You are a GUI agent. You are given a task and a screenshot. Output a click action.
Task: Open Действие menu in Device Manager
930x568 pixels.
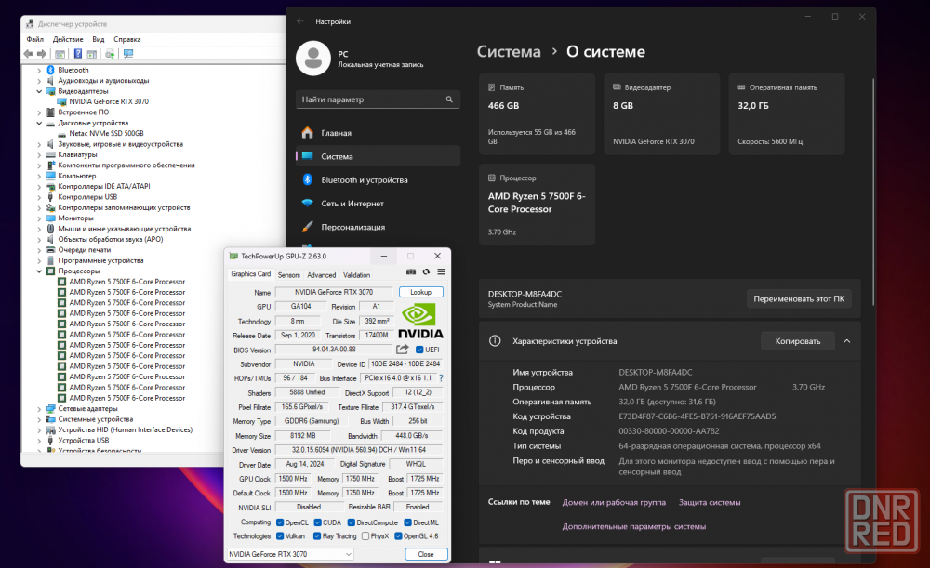pyautogui.click(x=68, y=39)
